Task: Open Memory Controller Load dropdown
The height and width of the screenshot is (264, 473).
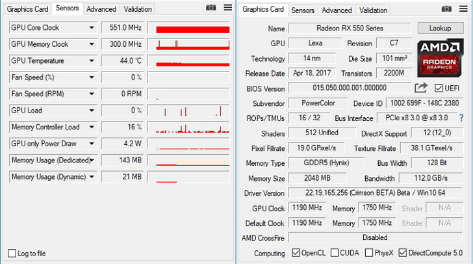Action: click(92, 127)
